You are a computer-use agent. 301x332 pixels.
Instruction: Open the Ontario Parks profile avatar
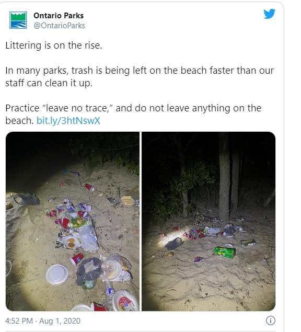click(x=18, y=20)
